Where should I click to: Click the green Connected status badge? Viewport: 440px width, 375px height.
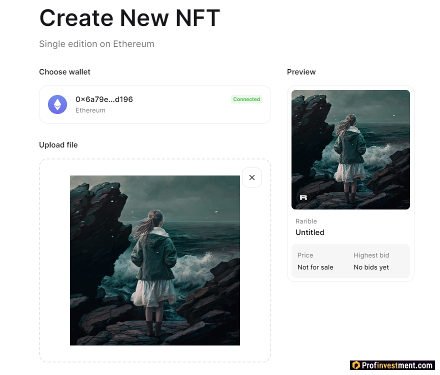[246, 99]
